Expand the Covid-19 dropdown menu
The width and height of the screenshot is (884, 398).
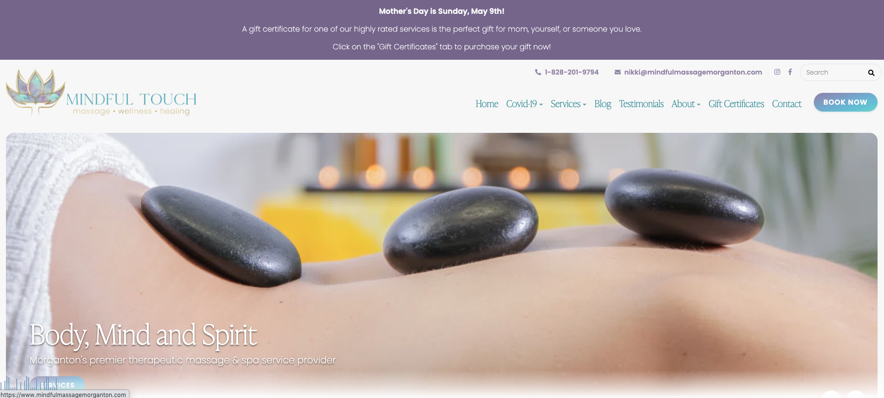pos(524,104)
